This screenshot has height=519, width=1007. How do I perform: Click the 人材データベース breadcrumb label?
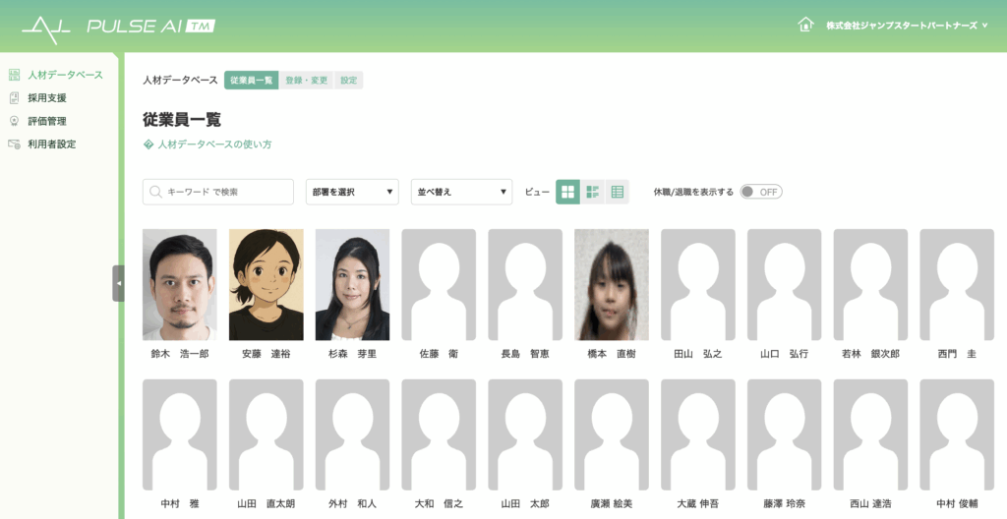181,81
